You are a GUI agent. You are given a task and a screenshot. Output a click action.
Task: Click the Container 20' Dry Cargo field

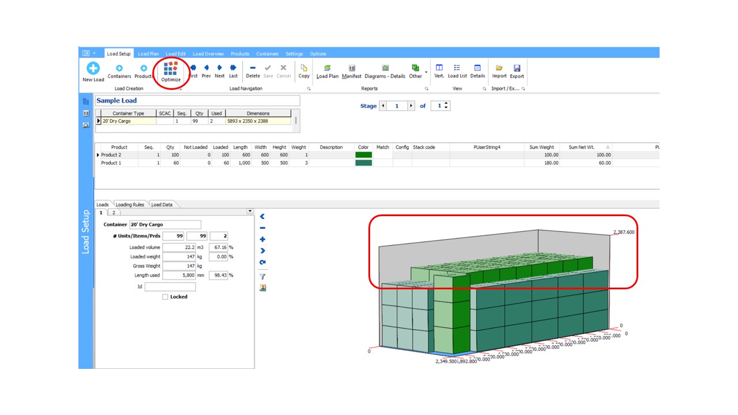(x=165, y=225)
